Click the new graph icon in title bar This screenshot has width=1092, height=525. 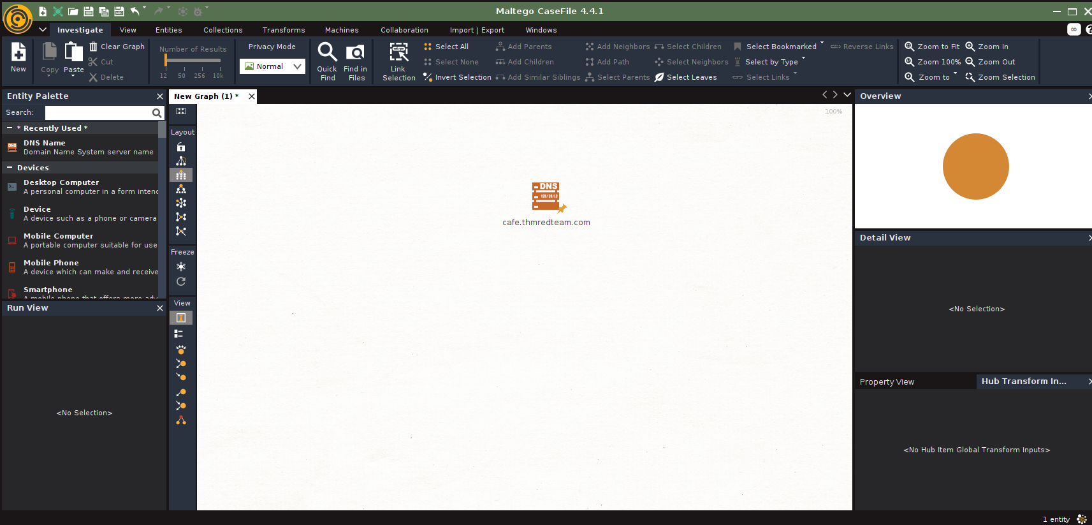(x=43, y=11)
